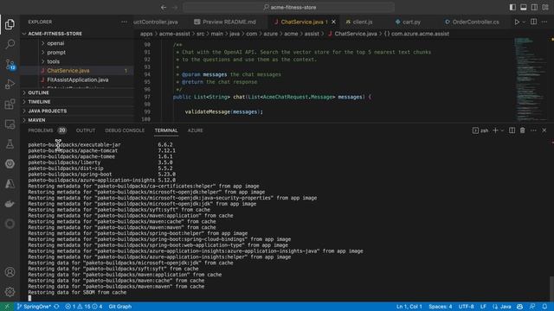554x311 pixels.
Task: Toggle bottom panel layout button
Action: coord(524,8)
